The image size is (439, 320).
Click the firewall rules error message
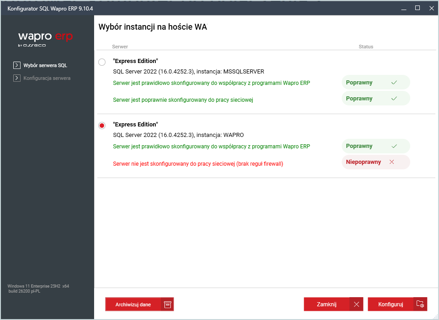(198, 164)
